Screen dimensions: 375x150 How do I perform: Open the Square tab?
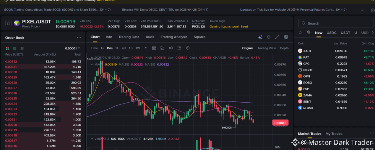coord(200,37)
